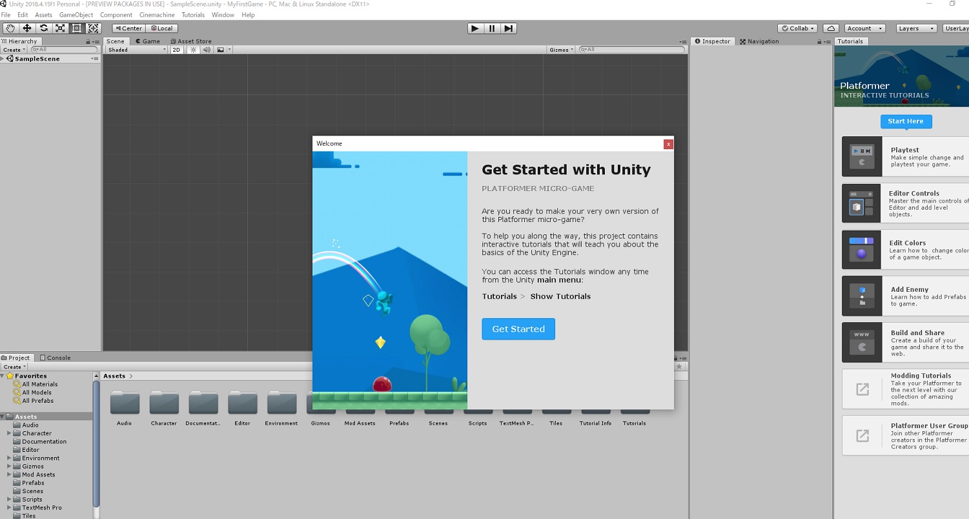Click the Collab dropdown button
The width and height of the screenshot is (969, 519).
click(797, 28)
